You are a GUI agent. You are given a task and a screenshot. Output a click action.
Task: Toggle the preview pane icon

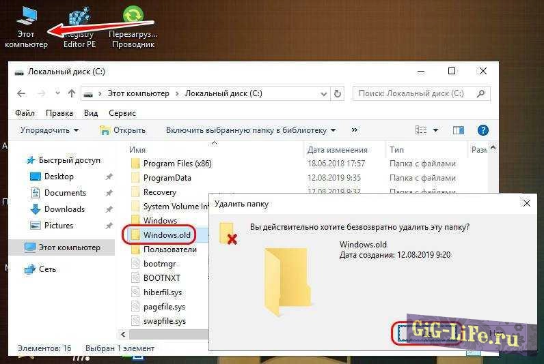click(459, 130)
